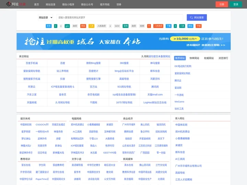Click the 网站搜索 button with magnifier
This screenshot has width=247, height=185.
click(197, 17)
